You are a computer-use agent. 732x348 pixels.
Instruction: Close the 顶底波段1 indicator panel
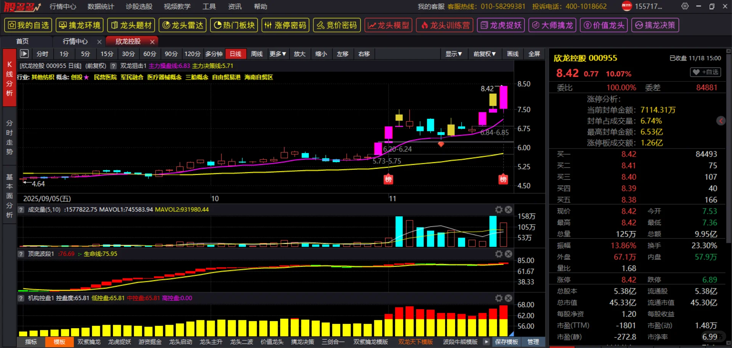click(x=509, y=254)
